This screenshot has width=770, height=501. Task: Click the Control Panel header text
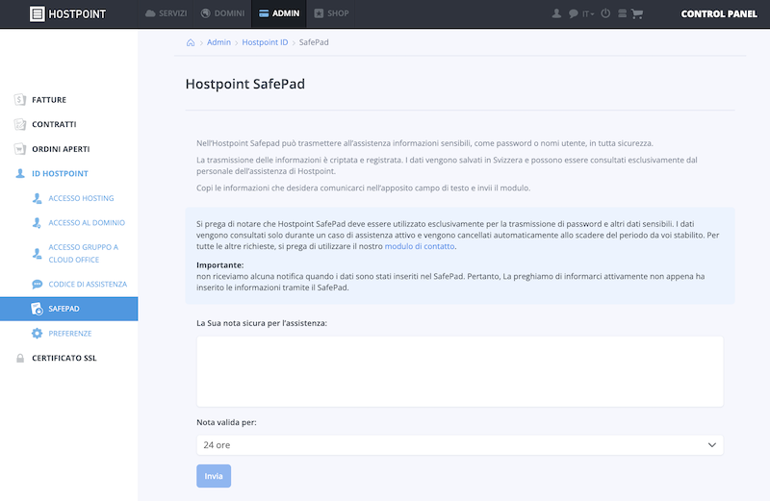pyautogui.click(x=719, y=13)
